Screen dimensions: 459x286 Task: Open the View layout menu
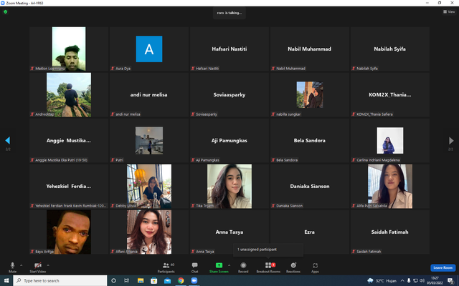pos(449,11)
